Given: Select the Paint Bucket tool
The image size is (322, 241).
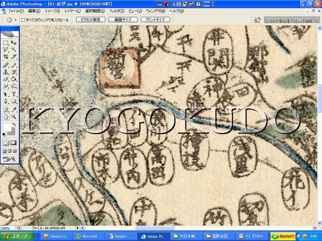Looking at the screenshot, I should (14, 79).
